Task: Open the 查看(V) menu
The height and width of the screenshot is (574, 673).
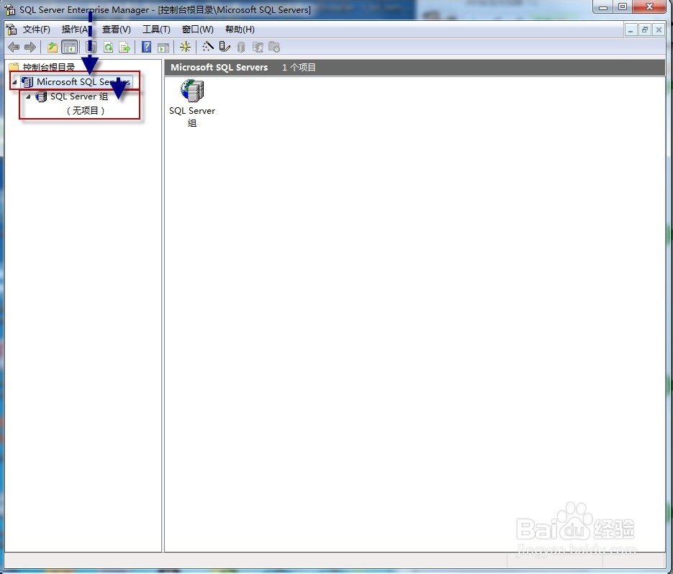Action: tap(117, 30)
